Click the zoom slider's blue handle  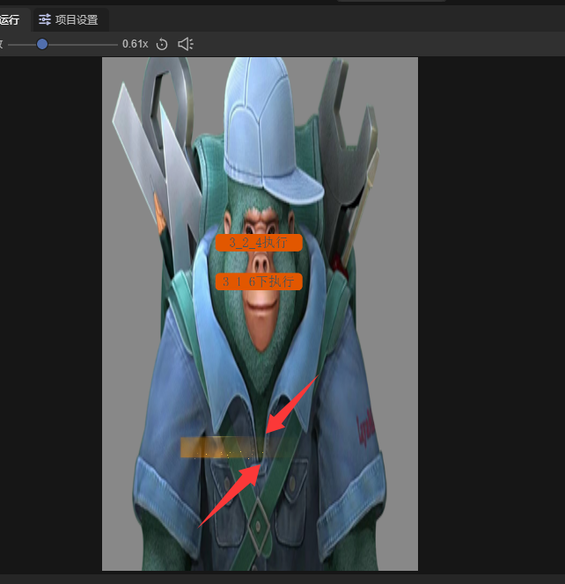(41, 44)
